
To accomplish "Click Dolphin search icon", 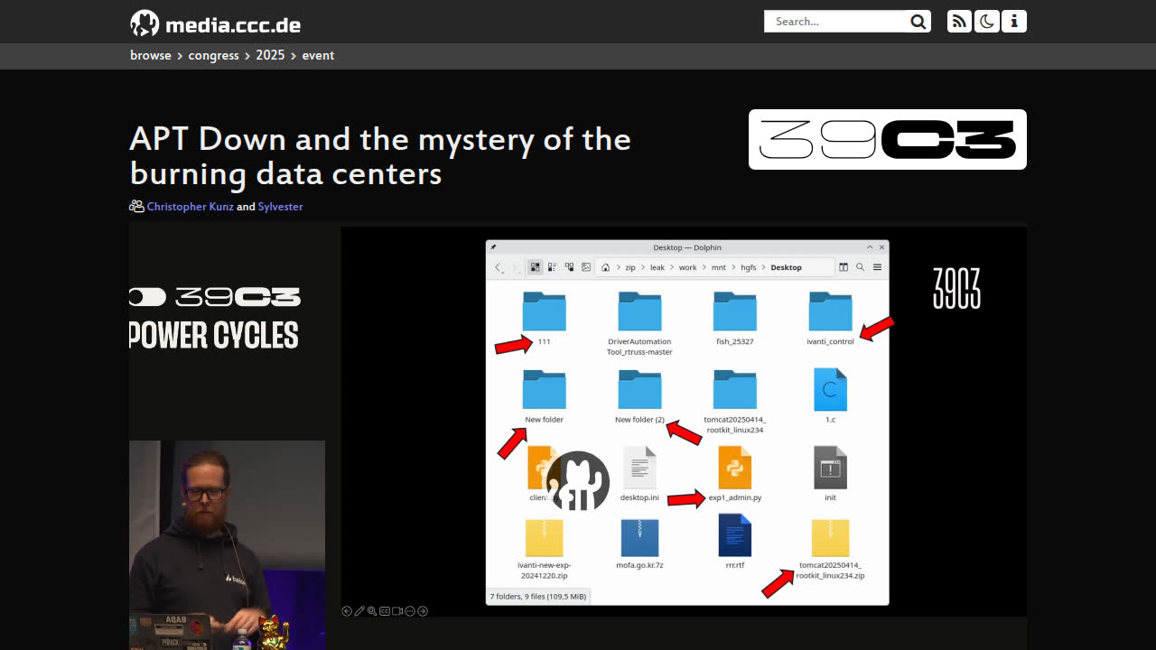I will [x=861, y=267].
